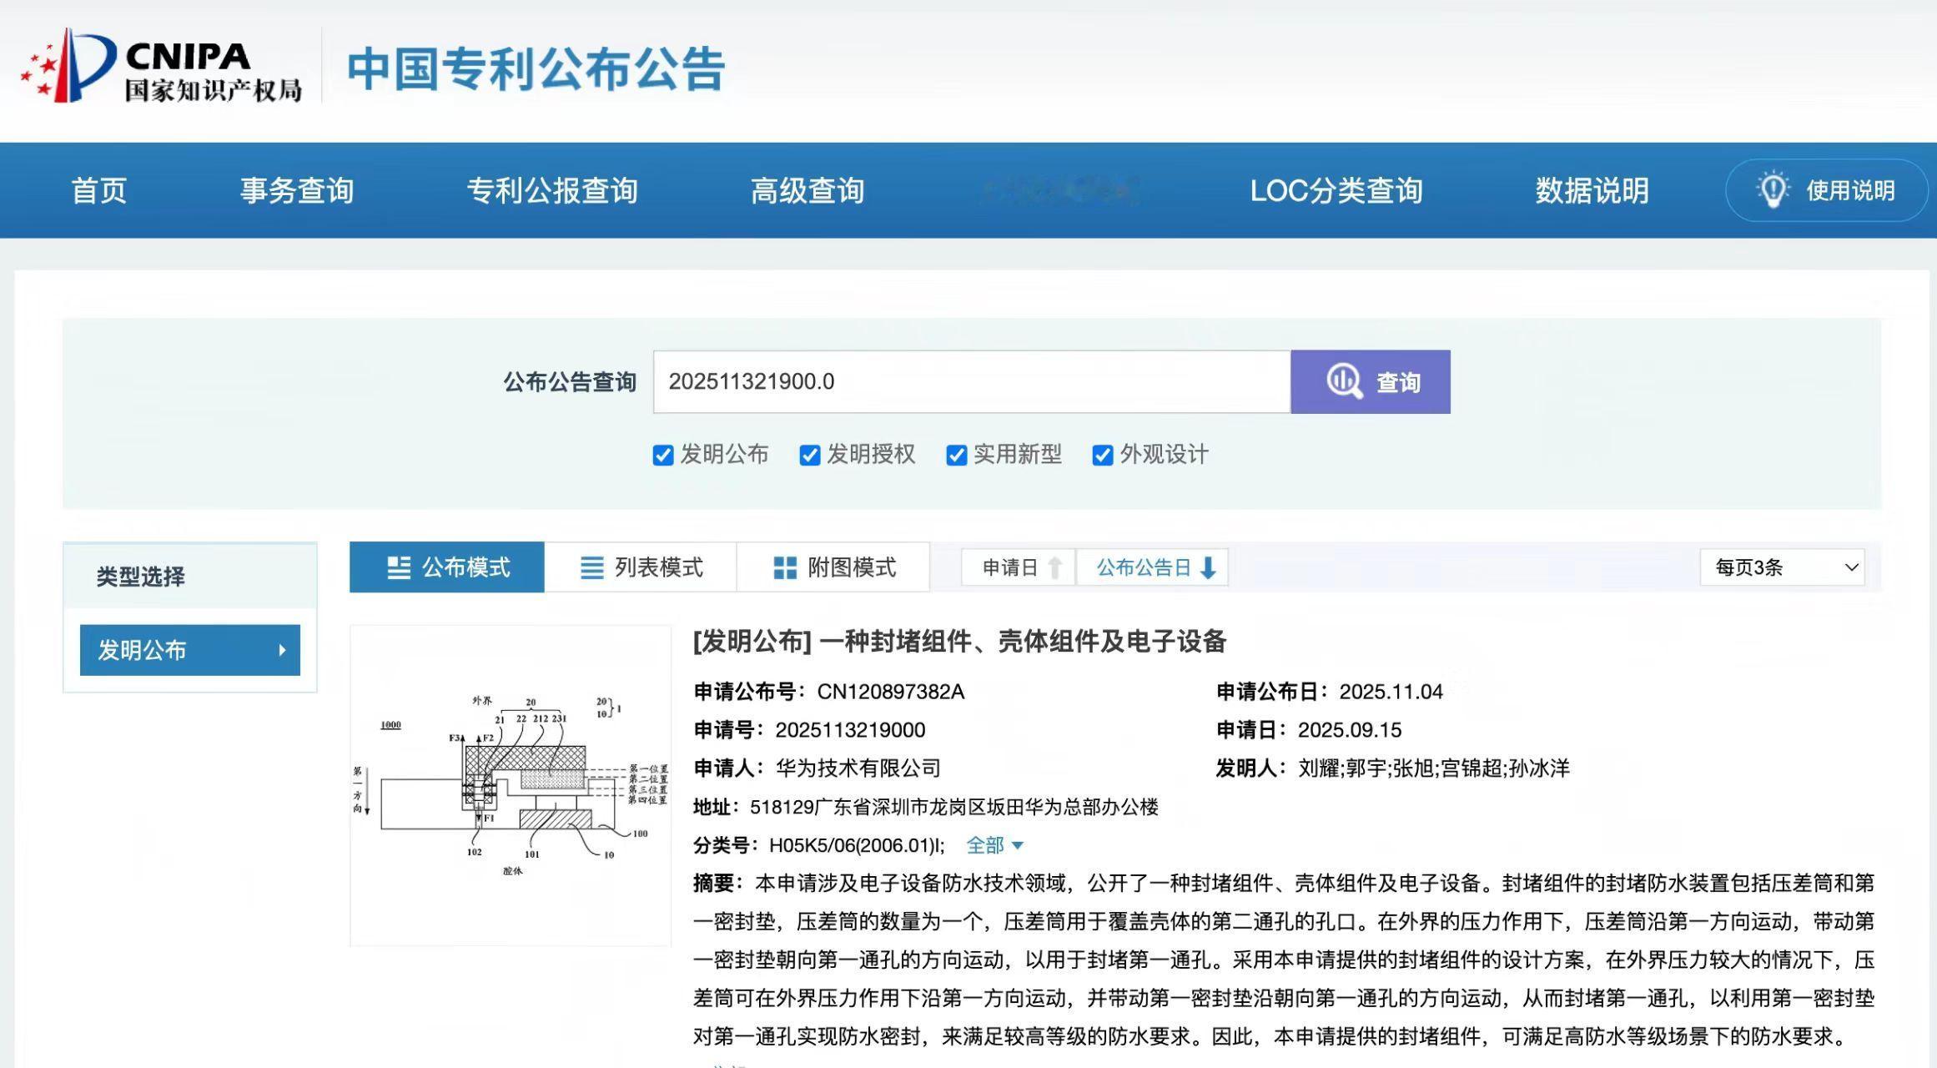Expand the 发明公布 type sidebar item
Viewport: 1937px width, 1068px height.
pos(190,650)
